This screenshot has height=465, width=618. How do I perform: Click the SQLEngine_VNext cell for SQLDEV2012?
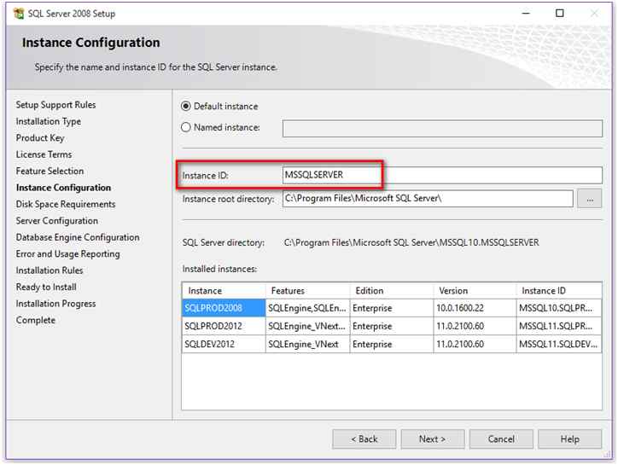308,344
